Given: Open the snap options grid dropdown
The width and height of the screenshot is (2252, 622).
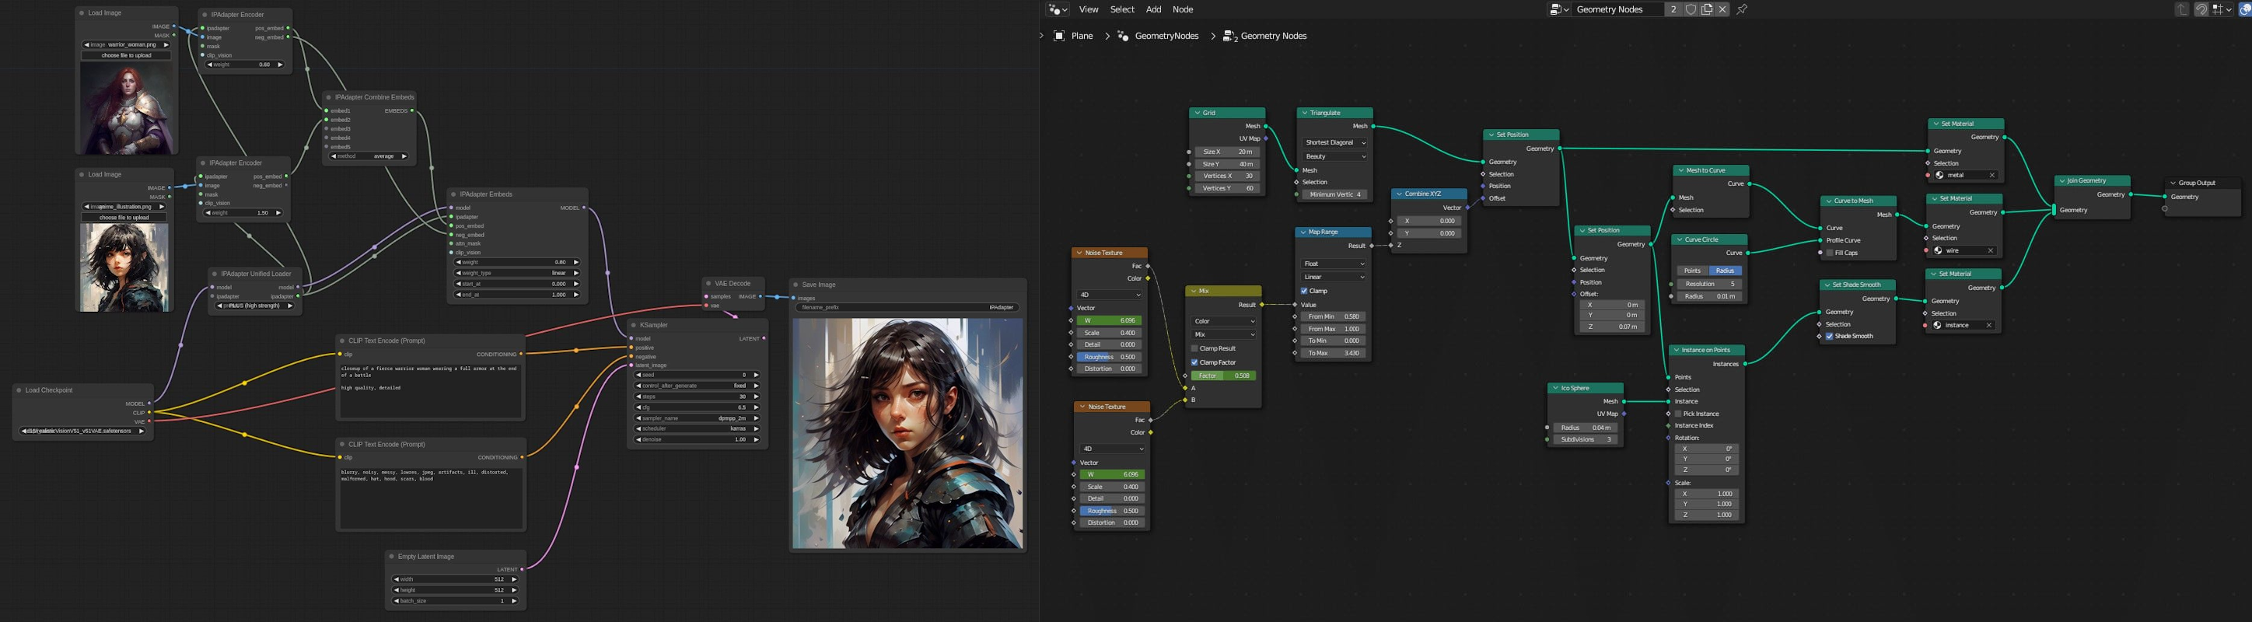Looking at the screenshot, I should point(2222,9).
